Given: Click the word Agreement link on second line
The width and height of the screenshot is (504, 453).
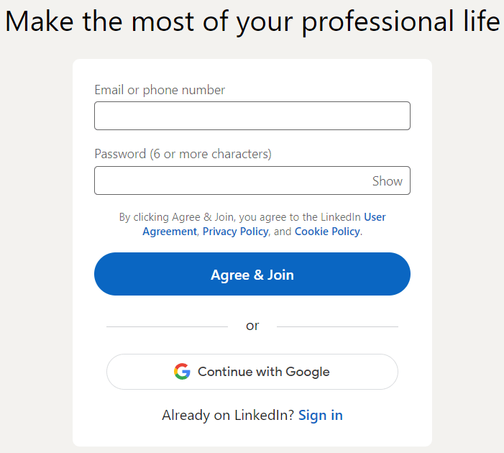Looking at the screenshot, I should point(170,232).
